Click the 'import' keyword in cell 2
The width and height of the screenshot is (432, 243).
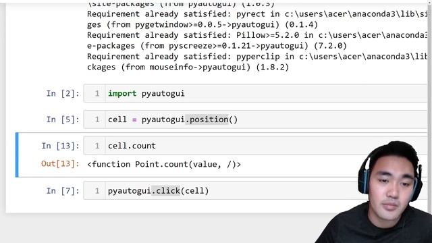(122, 93)
